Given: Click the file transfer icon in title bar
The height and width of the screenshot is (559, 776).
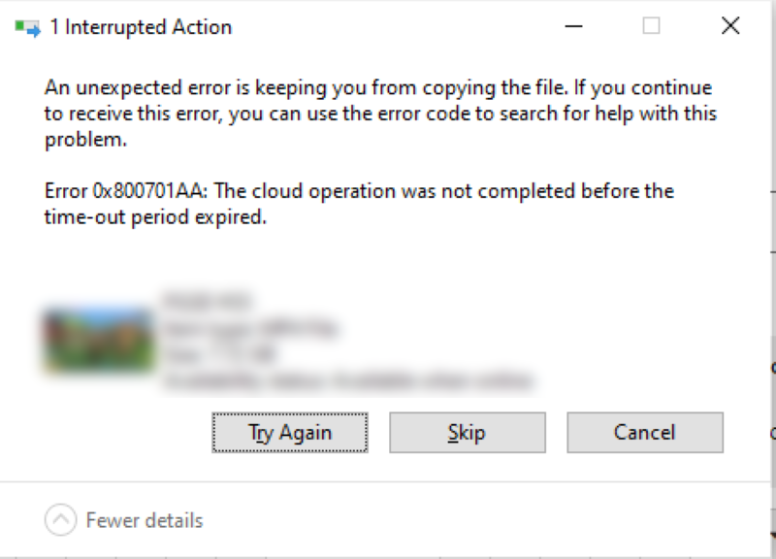Looking at the screenshot, I should click(27, 27).
